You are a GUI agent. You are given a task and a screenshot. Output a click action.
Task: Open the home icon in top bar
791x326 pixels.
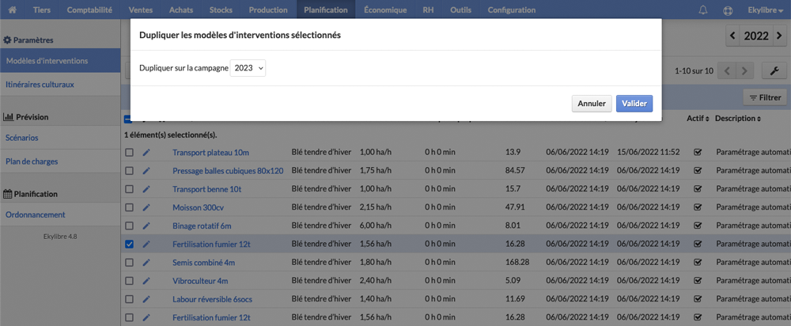pos(13,9)
